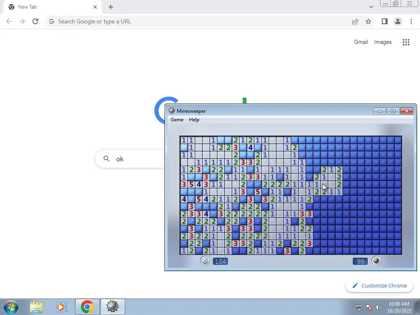
Task: Switch to Minesweeper on the taskbar
Action: [x=112, y=307]
